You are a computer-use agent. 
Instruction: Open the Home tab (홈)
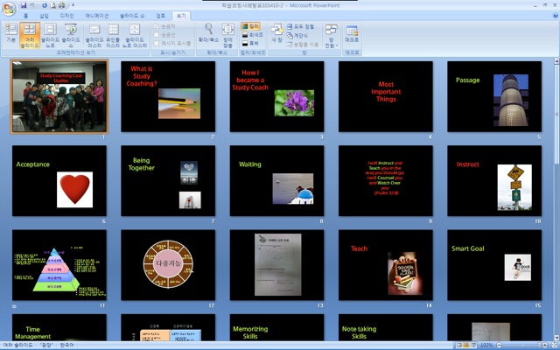point(25,16)
